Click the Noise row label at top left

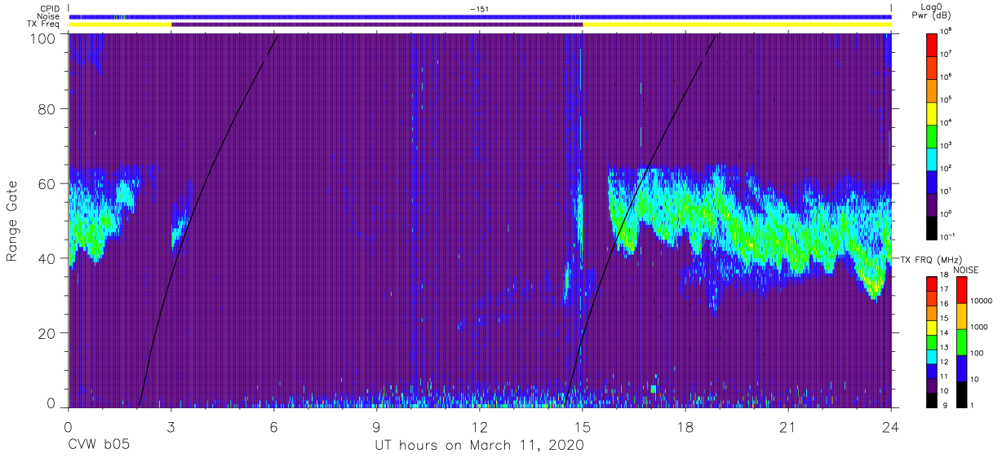pos(48,16)
